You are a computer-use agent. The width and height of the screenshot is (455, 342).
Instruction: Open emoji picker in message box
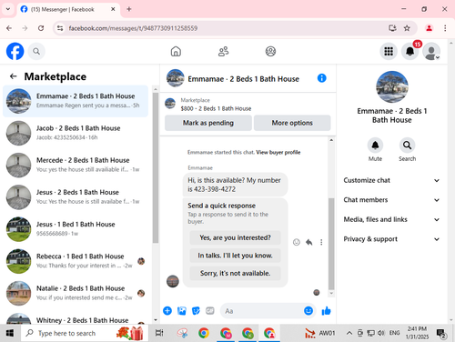point(308,311)
